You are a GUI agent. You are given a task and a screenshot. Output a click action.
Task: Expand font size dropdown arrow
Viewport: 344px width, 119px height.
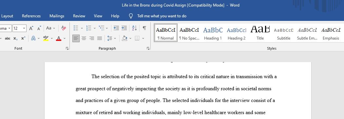coord(24,28)
